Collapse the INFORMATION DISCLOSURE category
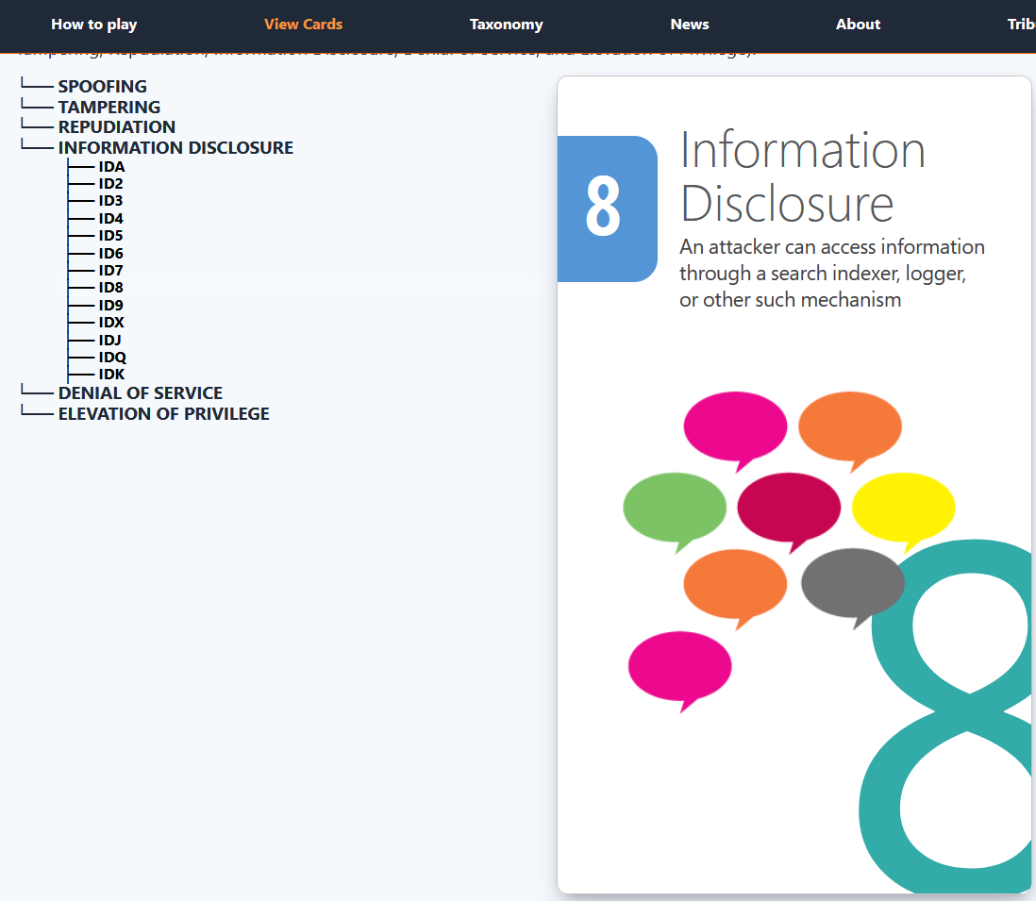Viewport: 1036px width, 901px height. point(175,147)
